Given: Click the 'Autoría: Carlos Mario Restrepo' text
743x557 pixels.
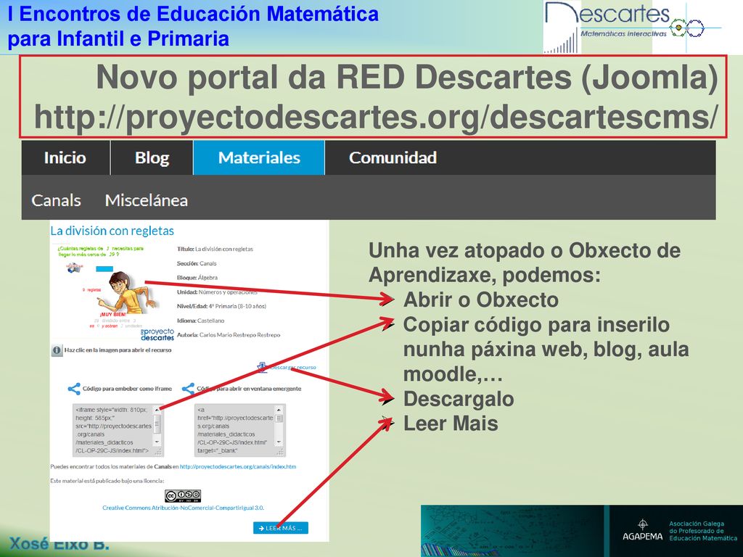Looking at the screenshot, I should [229, 335].
